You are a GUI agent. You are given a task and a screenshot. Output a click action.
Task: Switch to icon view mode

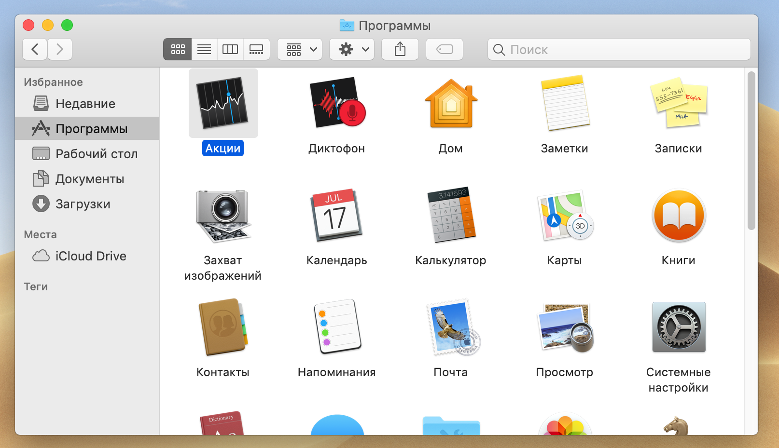coord(178,49)
